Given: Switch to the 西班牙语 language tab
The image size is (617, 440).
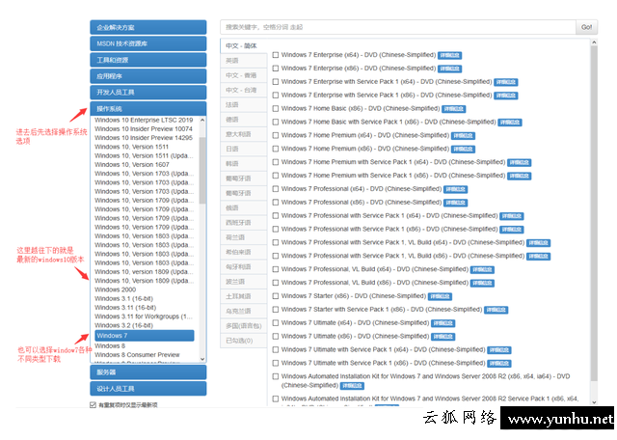Looking at the screenshot, I should (244, 223).
